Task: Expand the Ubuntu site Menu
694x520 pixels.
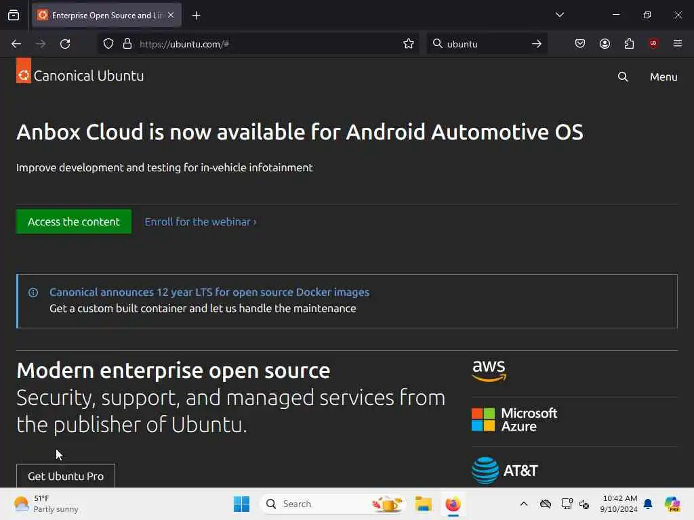Action: click(x=664, y=77)
